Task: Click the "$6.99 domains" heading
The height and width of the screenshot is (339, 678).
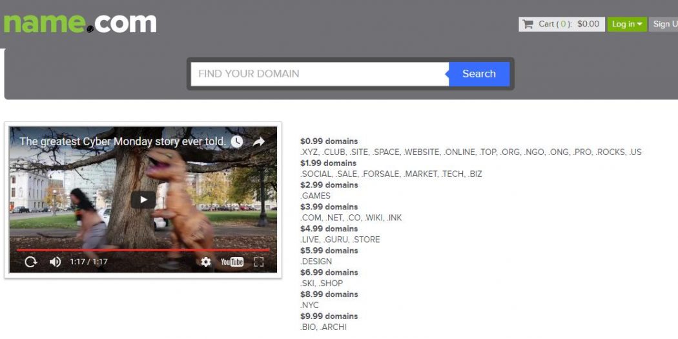Action: point(329,272)
